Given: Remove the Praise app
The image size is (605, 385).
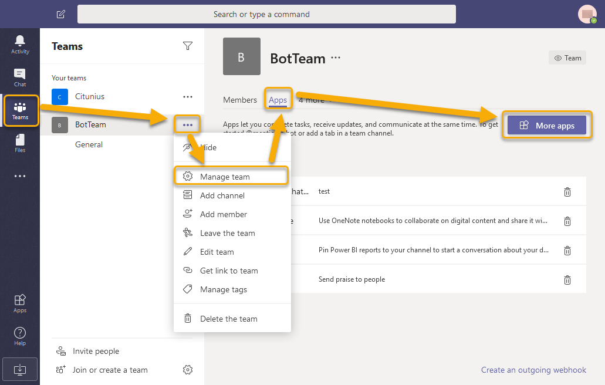Looking at the screenshot, I should tap(567, 280).
